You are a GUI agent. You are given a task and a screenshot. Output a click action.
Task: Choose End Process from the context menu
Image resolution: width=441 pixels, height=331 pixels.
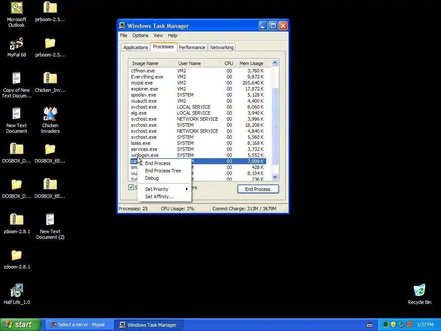click(164, 163)
